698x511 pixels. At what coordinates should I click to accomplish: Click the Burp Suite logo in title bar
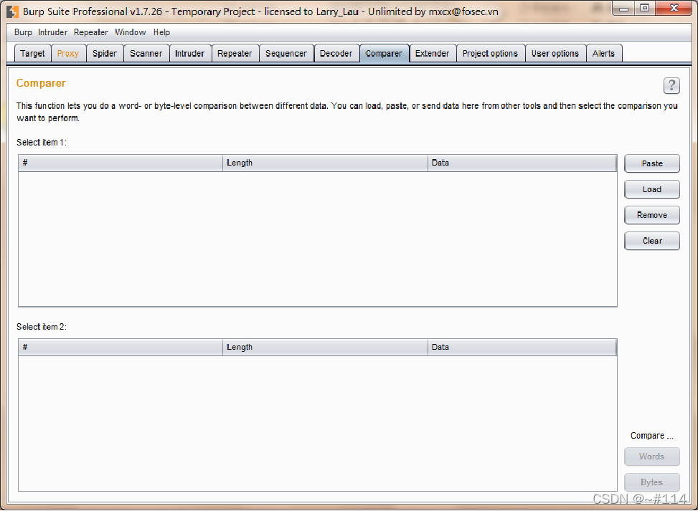[13, 11]
